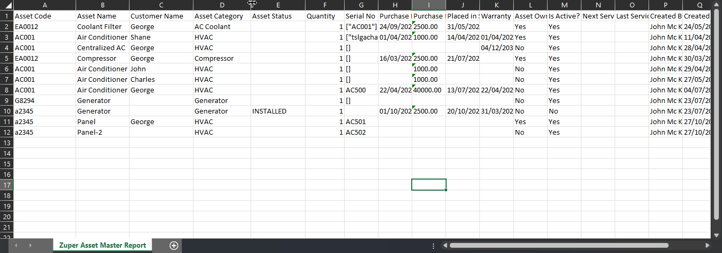Select the INSTALLED asset status cell
This screenshot has height=253, width=722.
click(277, 111)
